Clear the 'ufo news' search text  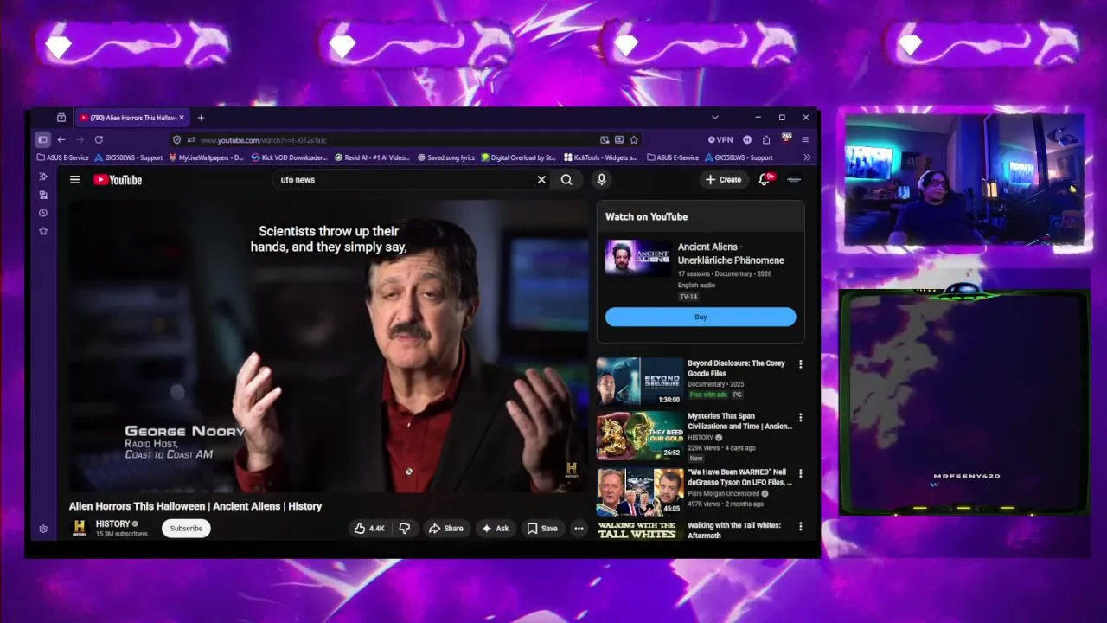tap(541, 180)
